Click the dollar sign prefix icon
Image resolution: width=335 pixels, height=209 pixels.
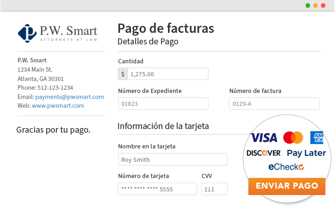point(123,74)
